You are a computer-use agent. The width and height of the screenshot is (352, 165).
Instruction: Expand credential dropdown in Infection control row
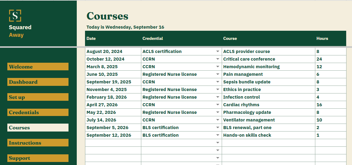click(217, 97)
